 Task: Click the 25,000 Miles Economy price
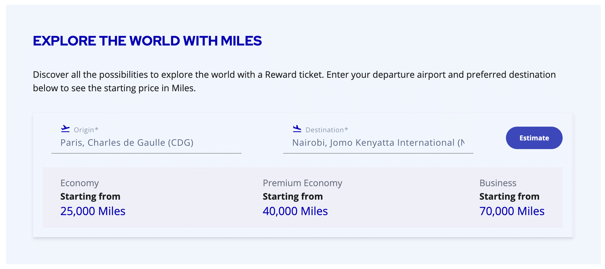pos(93,211)
